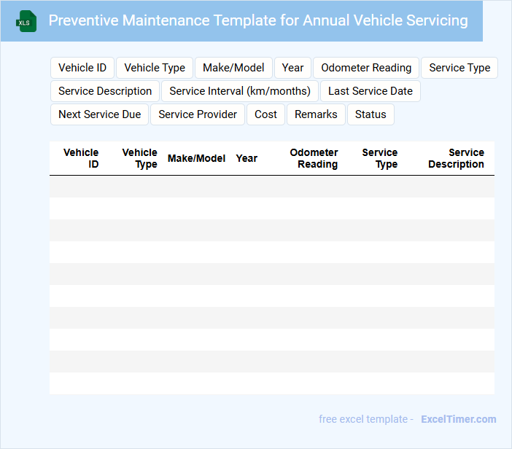Screen dimensions: 512x449
Task: Select the Cost tag
Action: 266,114
